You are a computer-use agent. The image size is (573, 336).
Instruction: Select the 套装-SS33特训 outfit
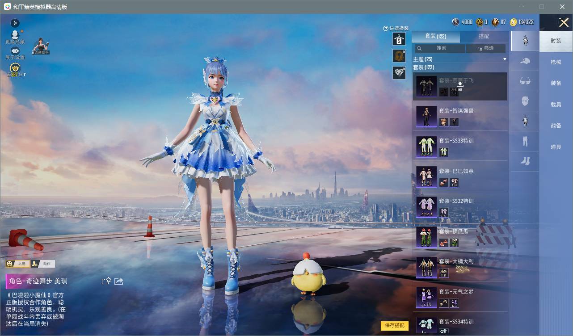[460, 146]
